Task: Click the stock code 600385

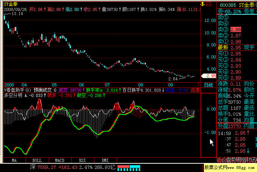Action: pyautogui.click(x=228, y=5)
